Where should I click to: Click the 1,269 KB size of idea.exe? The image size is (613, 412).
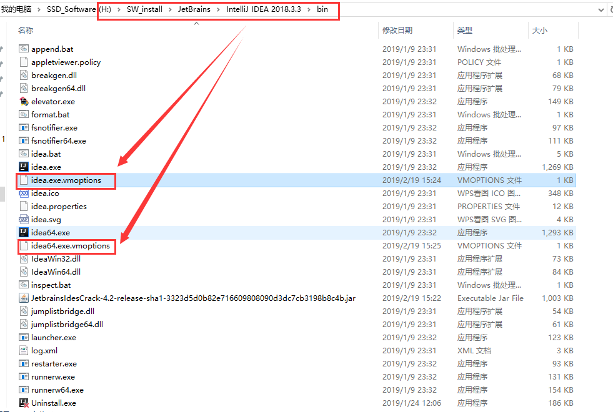pyautogui.click(x=557, y=167)
